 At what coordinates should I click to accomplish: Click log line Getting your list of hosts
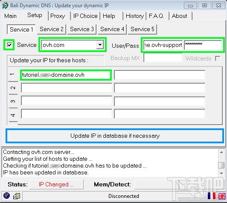click(48, 159)
